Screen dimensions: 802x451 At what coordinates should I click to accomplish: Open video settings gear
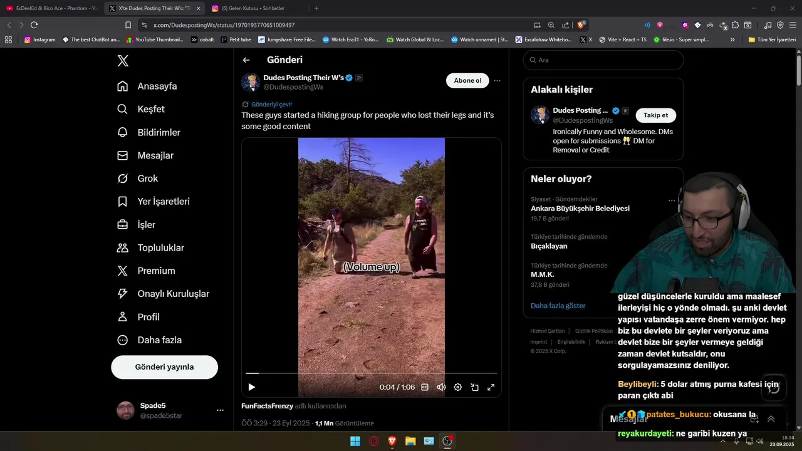pos(457,387)
